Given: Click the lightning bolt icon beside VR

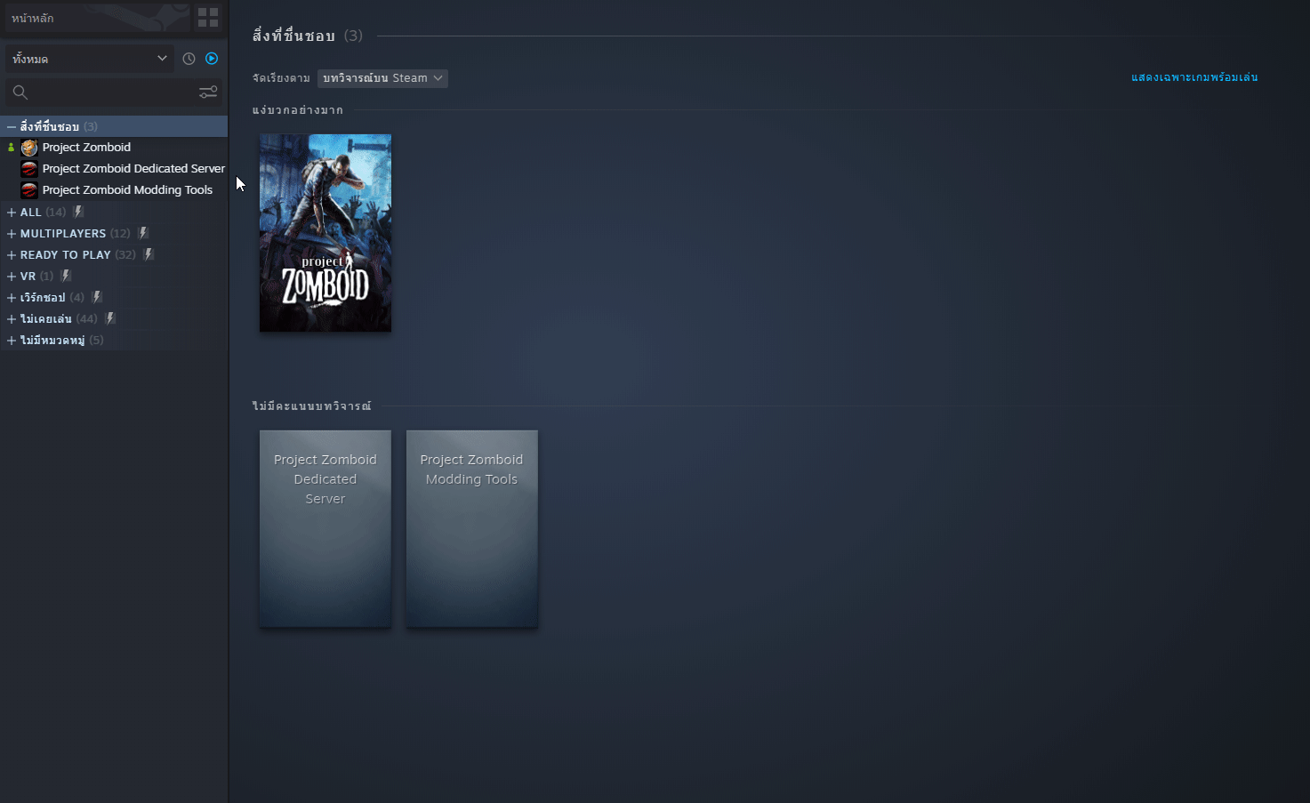Looking at the screenshot, I should pos(66,276).
